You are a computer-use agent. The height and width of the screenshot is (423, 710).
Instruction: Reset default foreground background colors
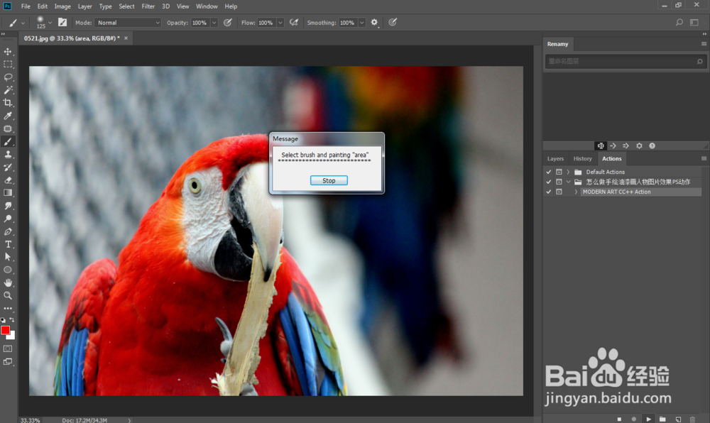tap(3, 320)
